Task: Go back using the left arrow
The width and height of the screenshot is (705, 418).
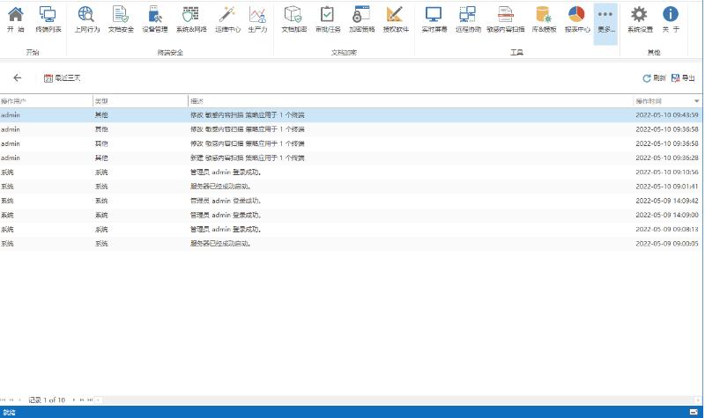Action: click(x=17, y=78)
